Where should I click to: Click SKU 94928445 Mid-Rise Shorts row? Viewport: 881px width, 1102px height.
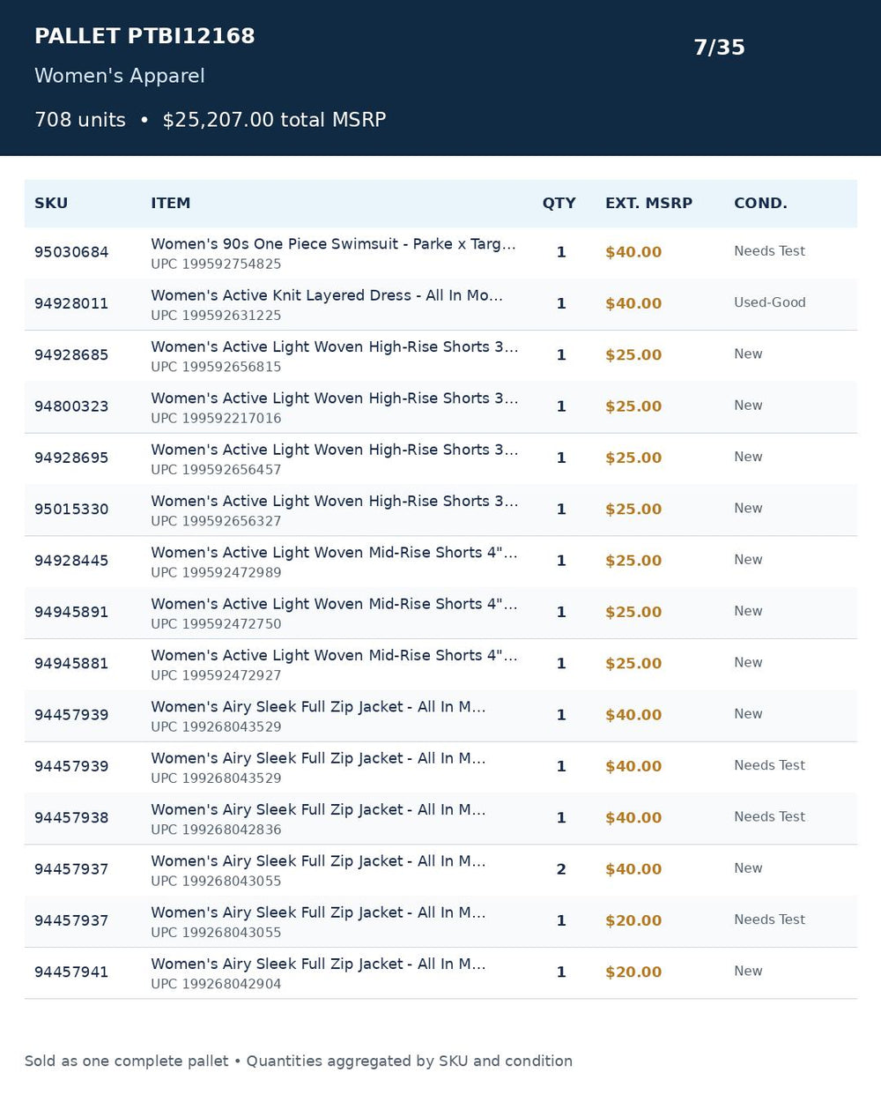click(440, 562)
